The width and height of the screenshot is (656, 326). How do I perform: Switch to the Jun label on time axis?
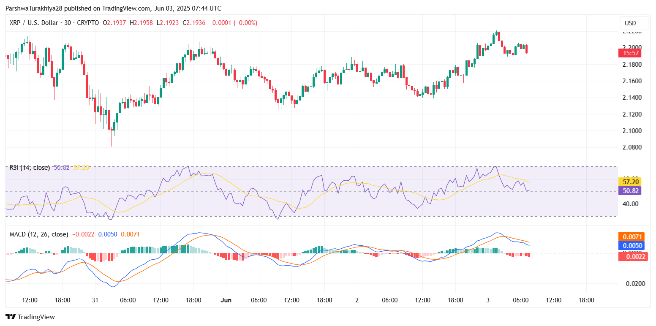pos(226,300)
